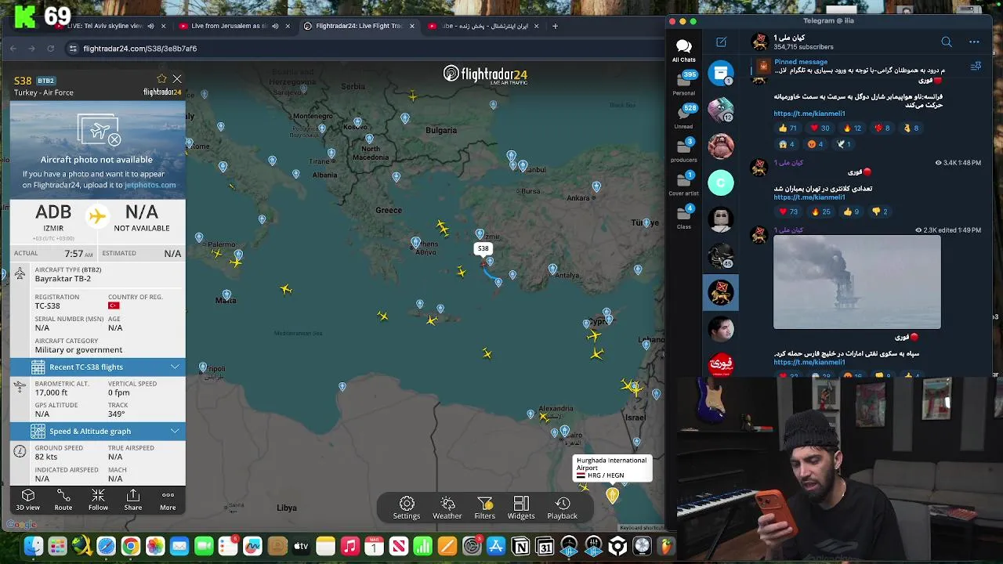Image resolution: width=1003 pixels, height=564 pixels.
Task: Compose a new Telegram message
Action: (721, 42)
